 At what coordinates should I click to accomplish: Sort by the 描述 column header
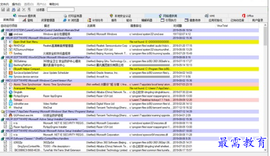64,26
